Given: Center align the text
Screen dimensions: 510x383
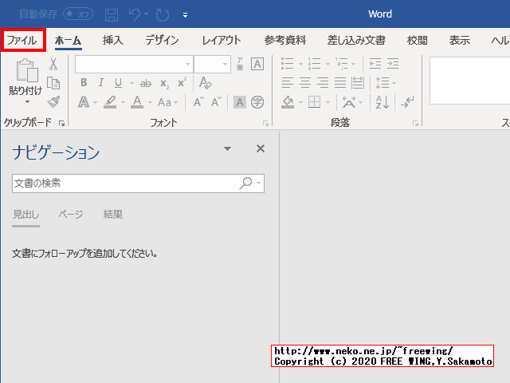Looking at the screenshot, I should click(305, 83).
